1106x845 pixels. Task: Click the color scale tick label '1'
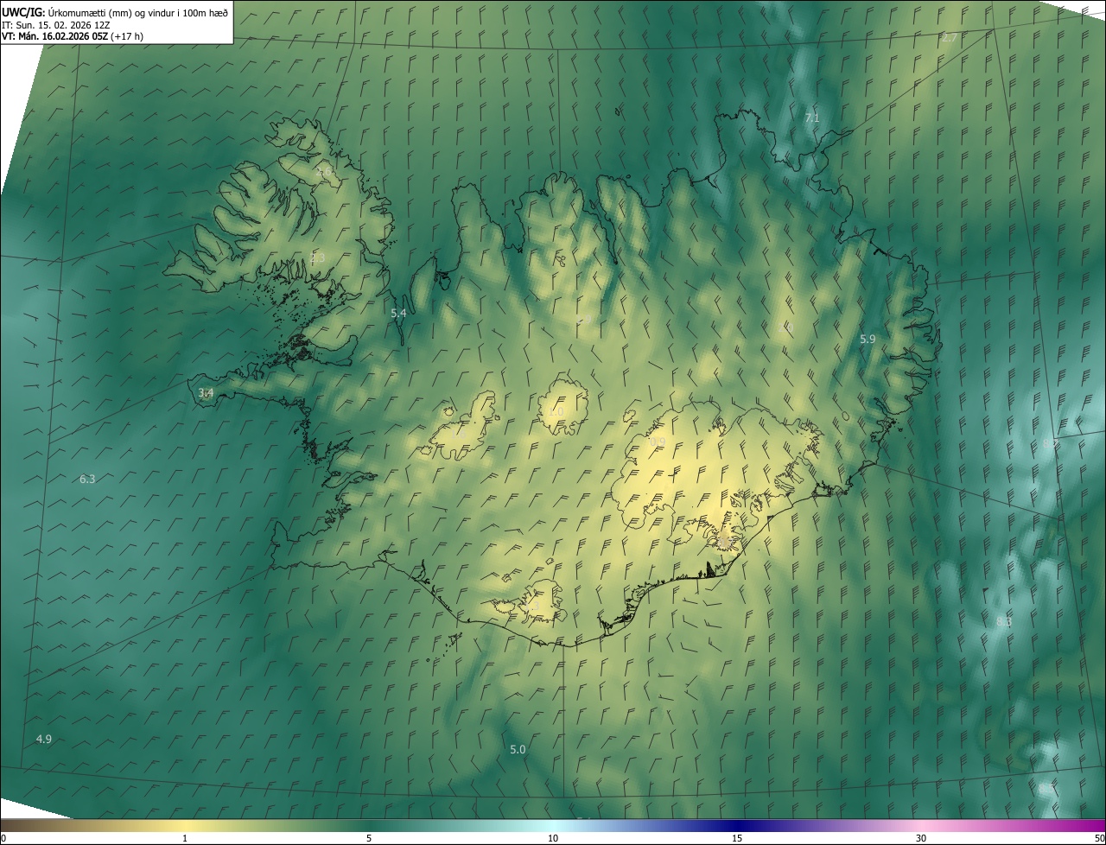pos(185,839)
